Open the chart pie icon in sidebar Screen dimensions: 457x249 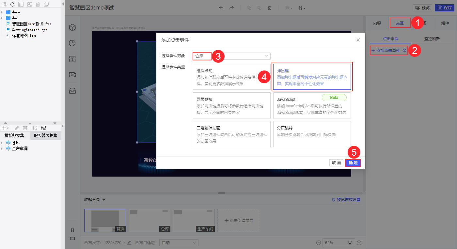click(72, 43)
